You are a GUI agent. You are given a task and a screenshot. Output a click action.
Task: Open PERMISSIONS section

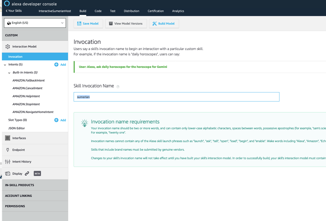coord(35,206)
